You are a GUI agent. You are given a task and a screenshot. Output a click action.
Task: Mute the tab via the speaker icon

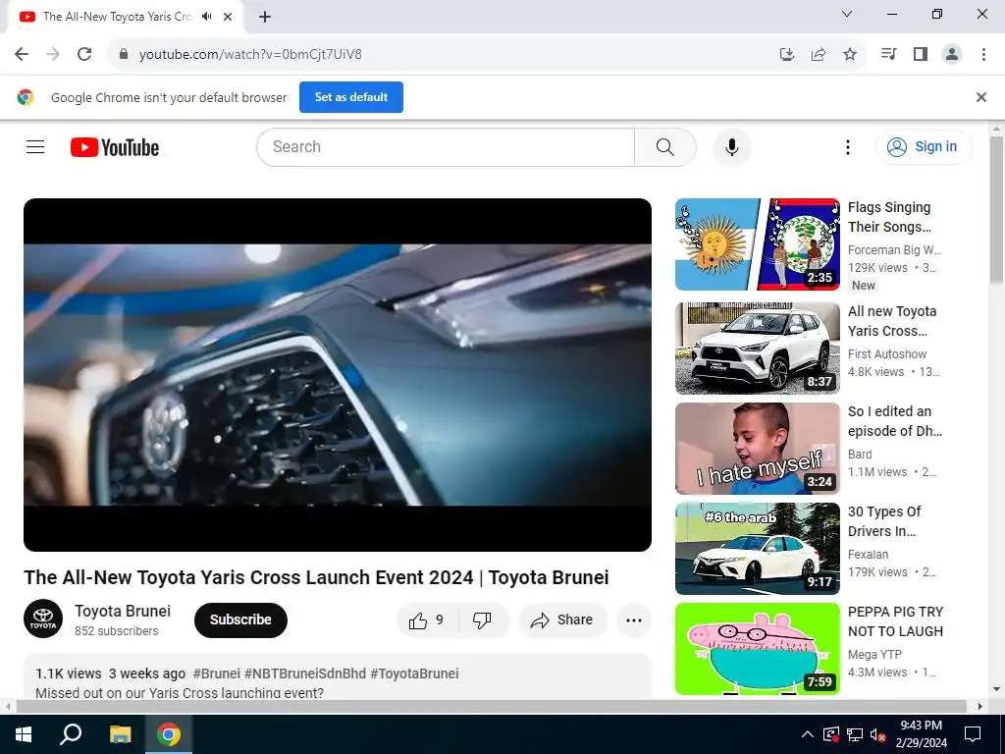click(x=206, y=17)
